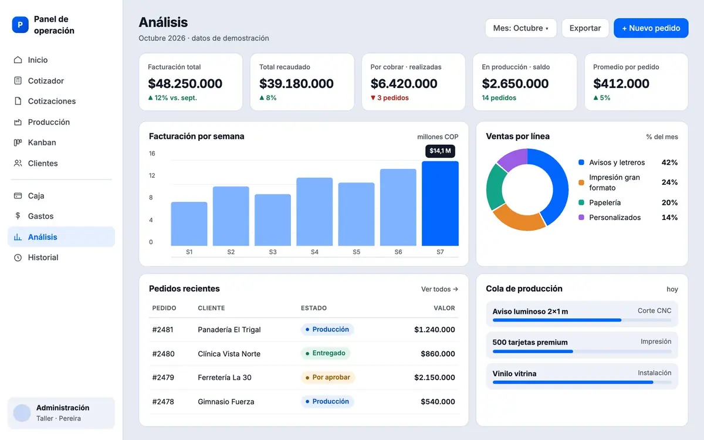Open Cotizaciones section
The image size is (704, 440).
tap(61, 101)
